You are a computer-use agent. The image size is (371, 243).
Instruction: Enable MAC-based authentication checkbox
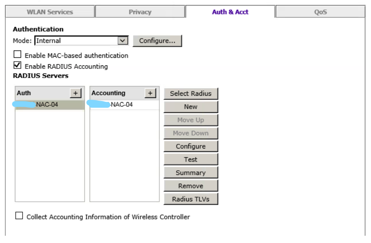[x=18, y=55]
